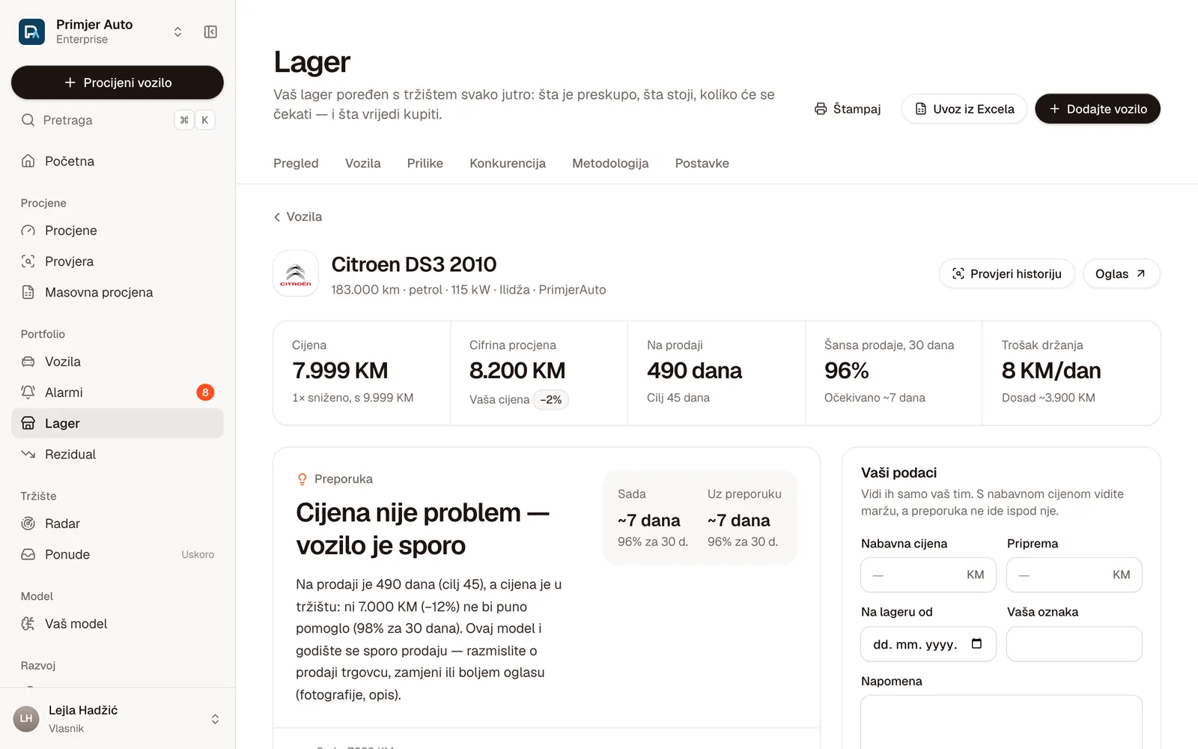1198x749 pixels.
Task: Open the Početna home page
Action: pos(118,161)
